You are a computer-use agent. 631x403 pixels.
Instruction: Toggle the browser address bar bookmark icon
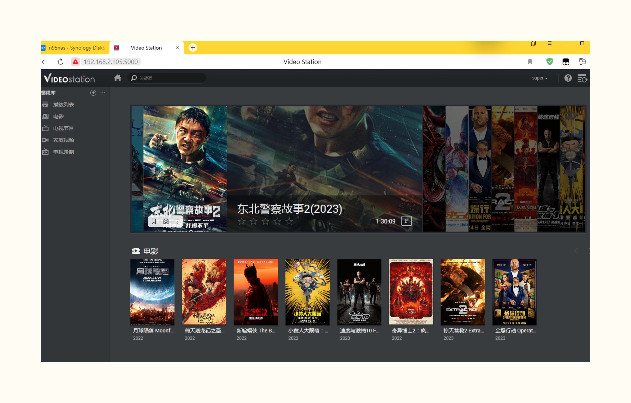530,62
